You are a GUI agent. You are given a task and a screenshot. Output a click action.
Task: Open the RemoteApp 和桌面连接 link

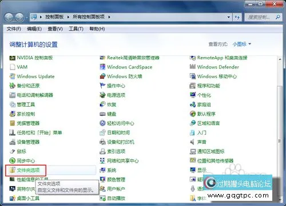tap(222, 58)
